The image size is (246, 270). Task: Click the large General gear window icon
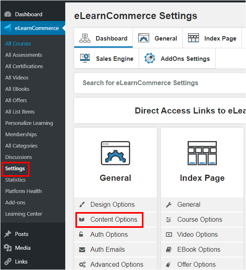[x=116, y=153]
